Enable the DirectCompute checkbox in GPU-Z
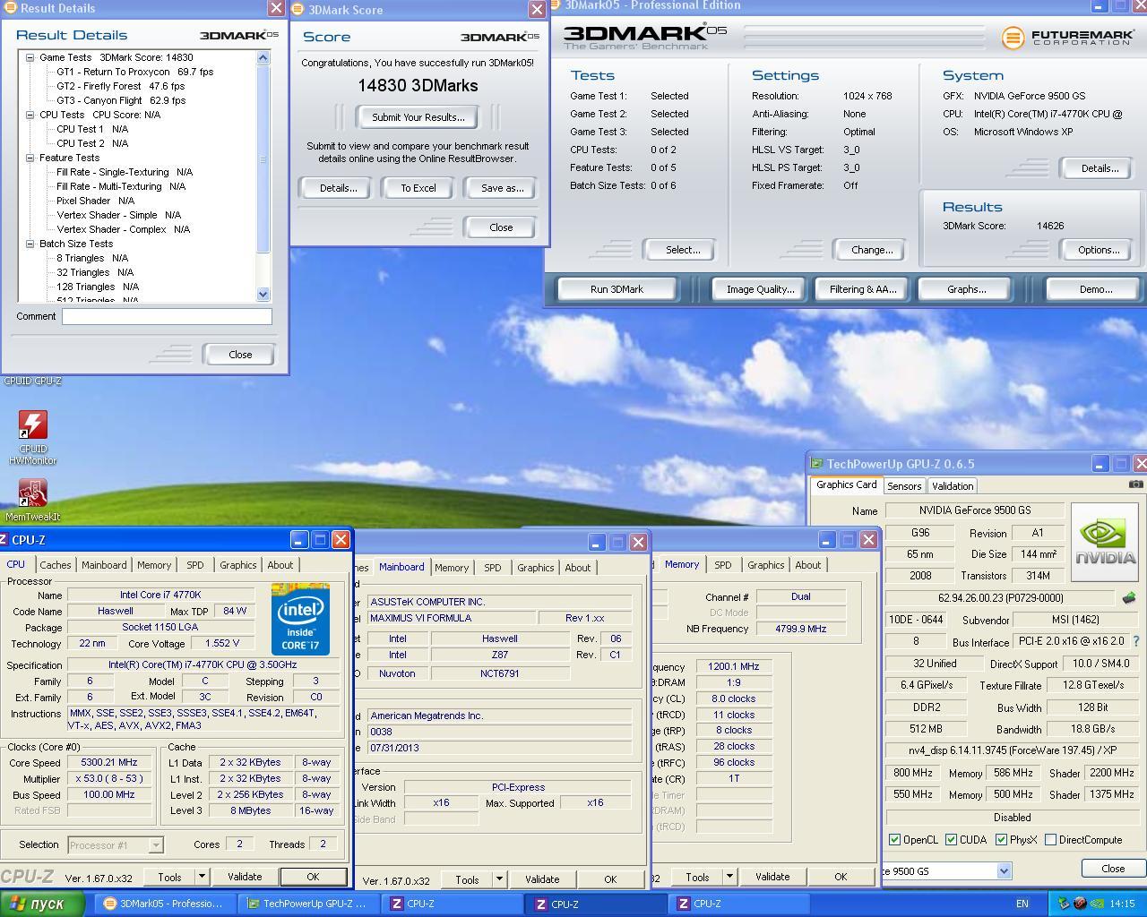This screenshot has height=917, width=1147. pos(1050,840)
